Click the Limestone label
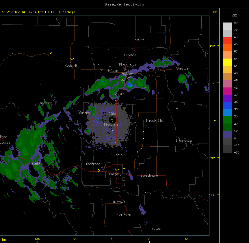 pos(44,103)
